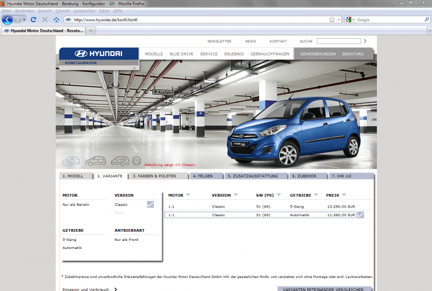Screen dimensions: 432x291
Task: Toggle the Classic version checkbox
Action: pyautogui.click(x=151, y=204)
